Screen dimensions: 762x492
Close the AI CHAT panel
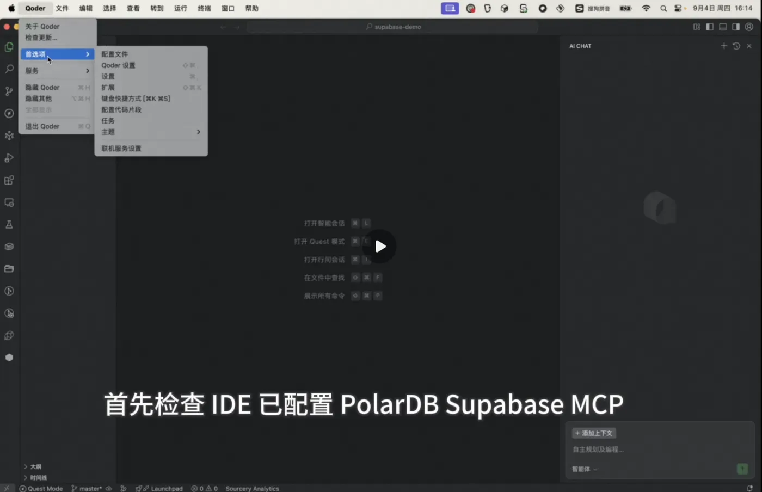[x=749, y=46]
